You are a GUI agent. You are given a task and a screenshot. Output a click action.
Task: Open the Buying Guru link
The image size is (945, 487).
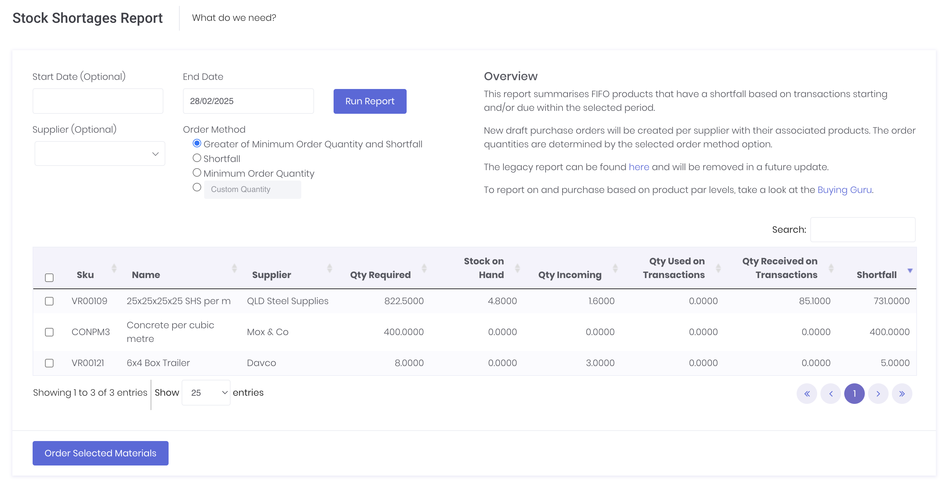[844, 190]
